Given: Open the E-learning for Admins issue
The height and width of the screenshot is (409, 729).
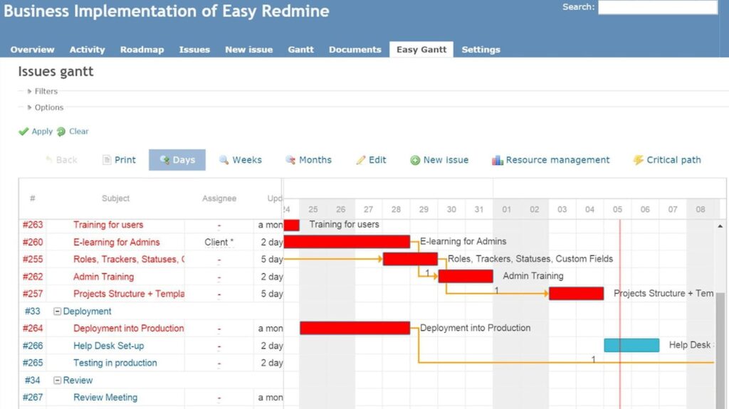Looking at the screenshot, I should 116,242.
